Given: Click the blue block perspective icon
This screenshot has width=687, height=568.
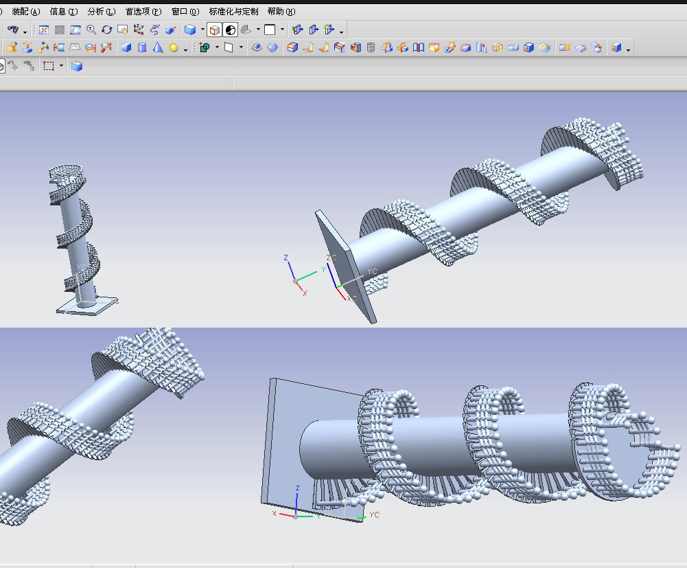Looking at the screenshot, I should pyautogui.click(x=170, y=30).
